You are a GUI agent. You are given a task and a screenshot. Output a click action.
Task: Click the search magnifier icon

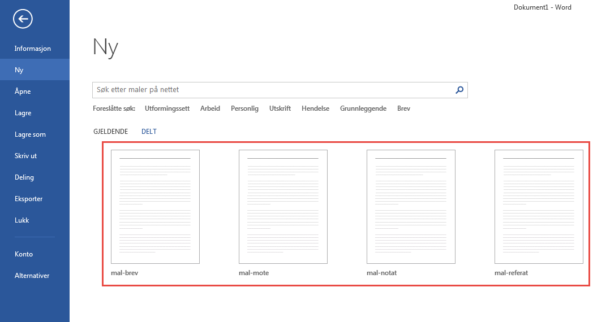pos(459,90)
